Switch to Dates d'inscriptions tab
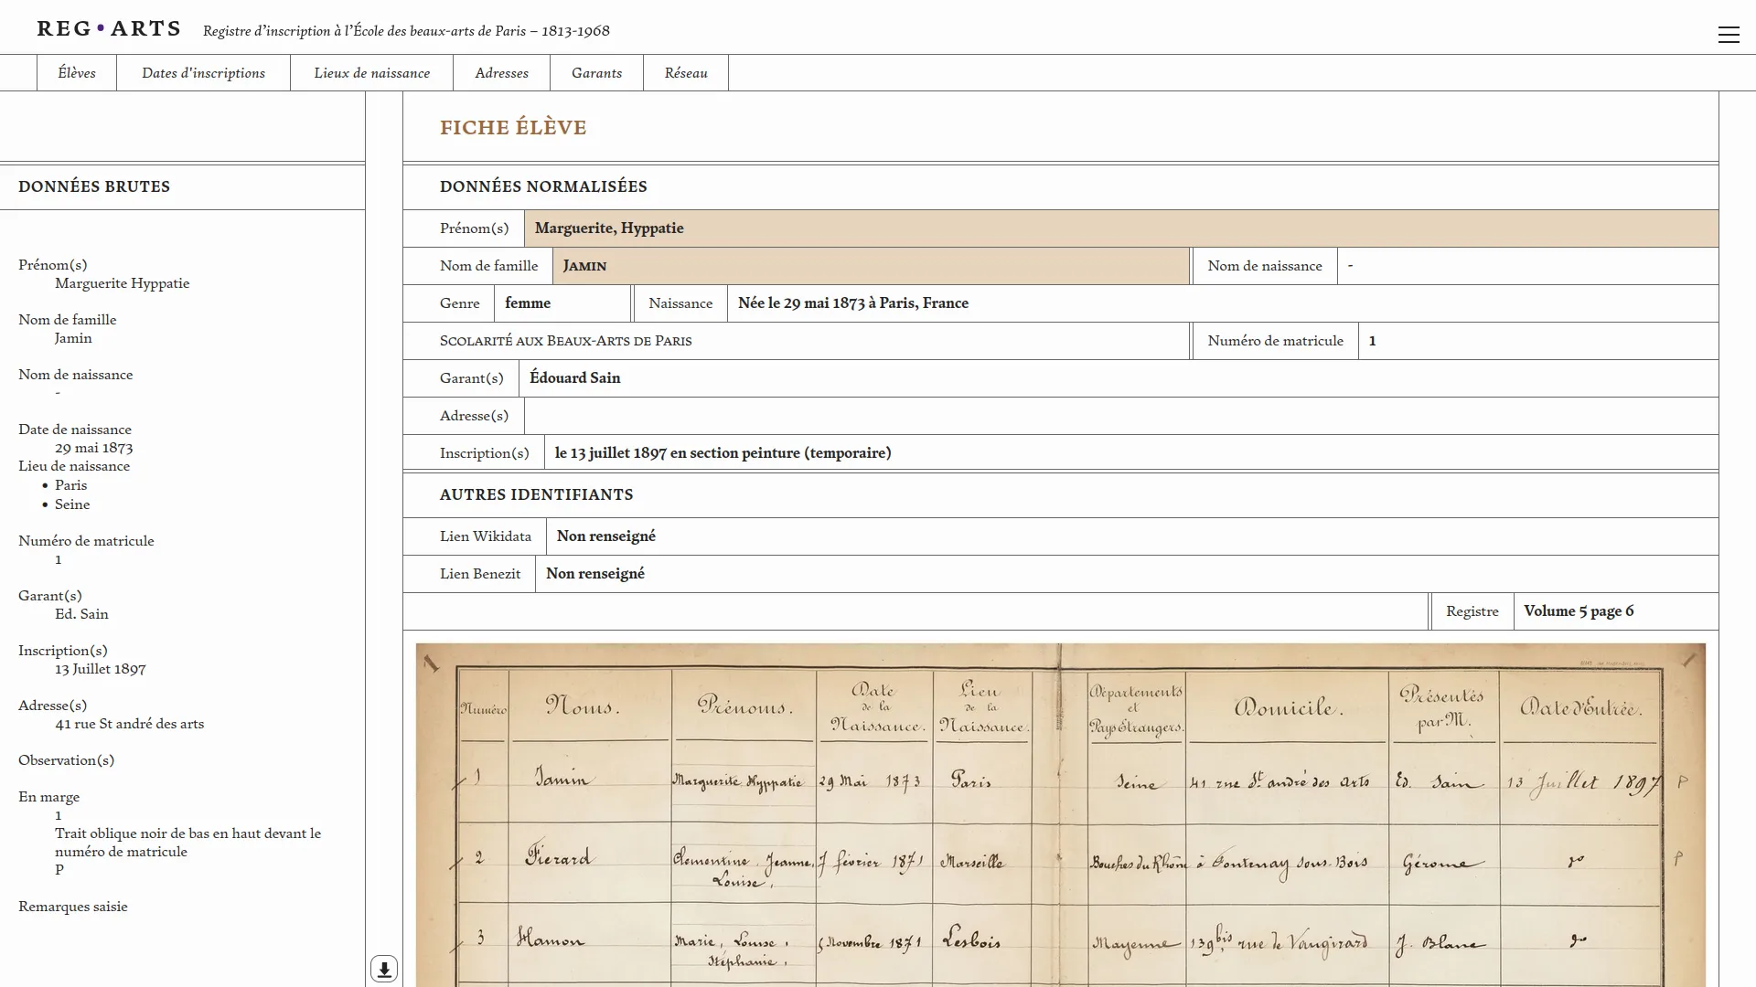 pyautogui.click(x=203, y=73)
